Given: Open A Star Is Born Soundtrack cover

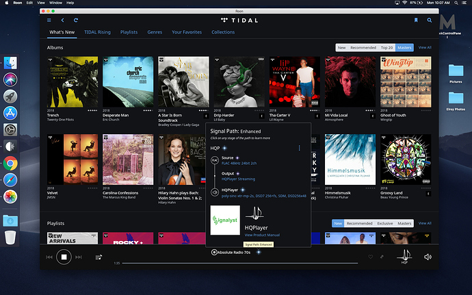Looking at the screenshot, I should (x=183, y=81).
